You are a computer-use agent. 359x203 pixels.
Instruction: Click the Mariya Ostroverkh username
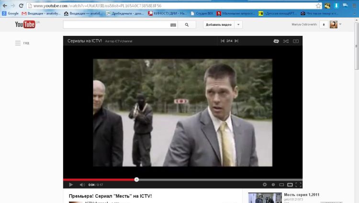(x=304, y=24)
